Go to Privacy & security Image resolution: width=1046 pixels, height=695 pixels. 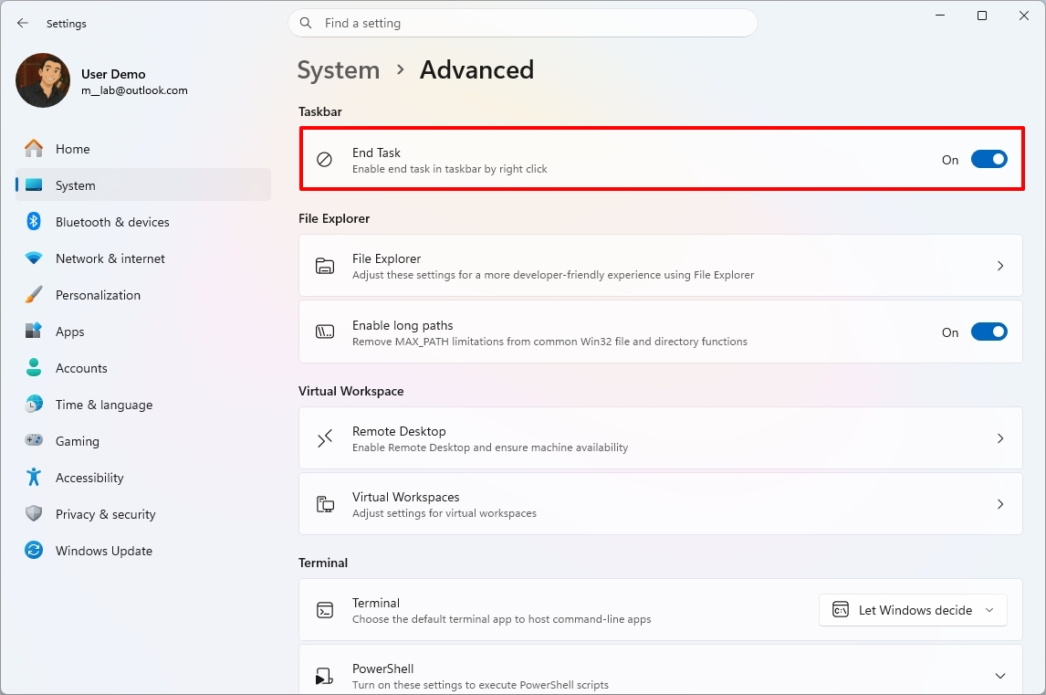(x=142, y=514)
